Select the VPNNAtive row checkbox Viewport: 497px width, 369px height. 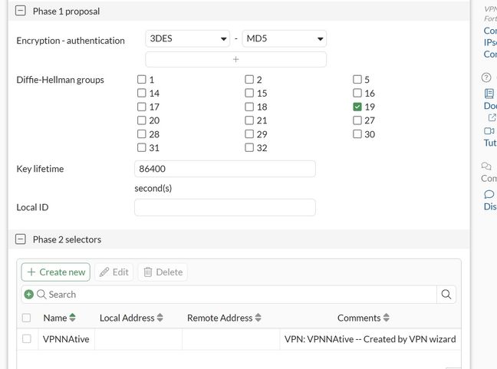click(x=27, y=338)
